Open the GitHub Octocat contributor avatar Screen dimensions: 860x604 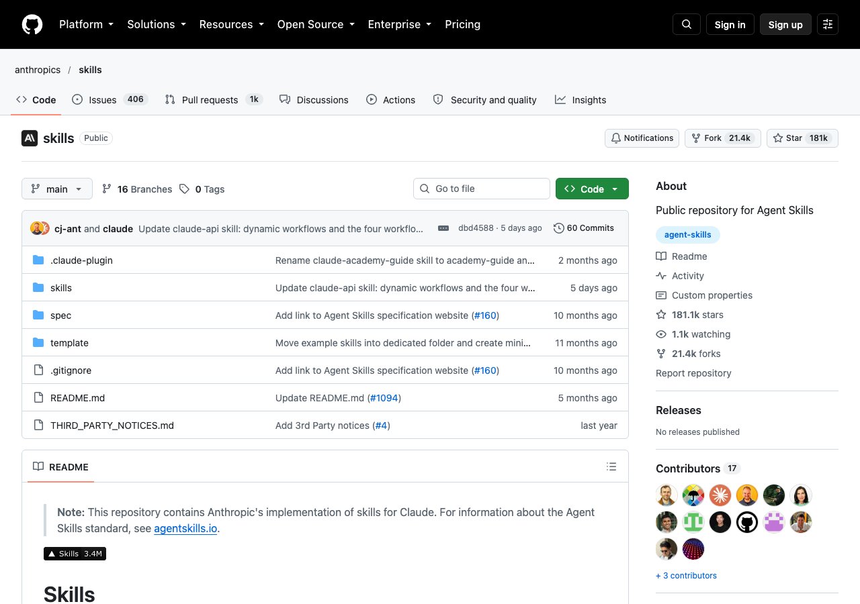click(747, 522)
